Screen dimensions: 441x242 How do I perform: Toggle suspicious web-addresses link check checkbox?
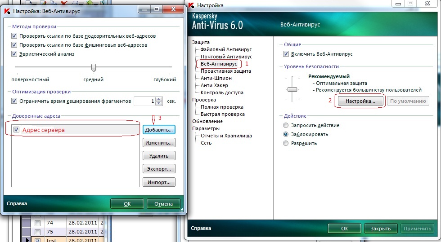[x=14, y=36]
